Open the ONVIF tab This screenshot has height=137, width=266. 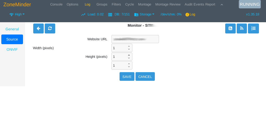click(12, 49)
